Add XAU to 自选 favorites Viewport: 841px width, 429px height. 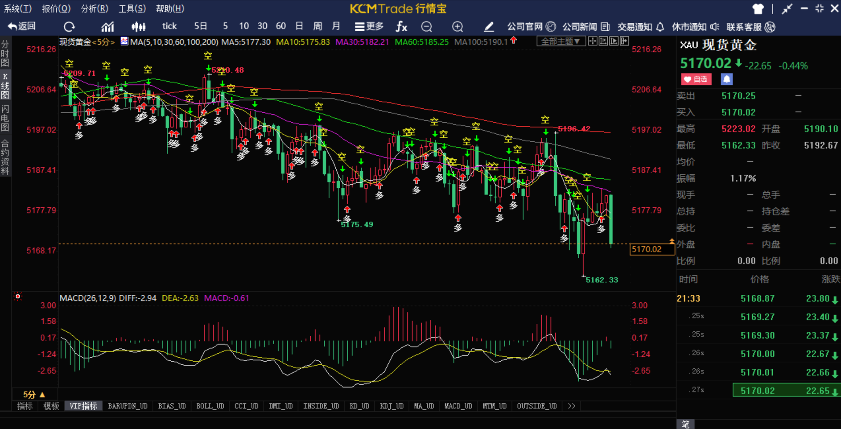coord(696,79)
